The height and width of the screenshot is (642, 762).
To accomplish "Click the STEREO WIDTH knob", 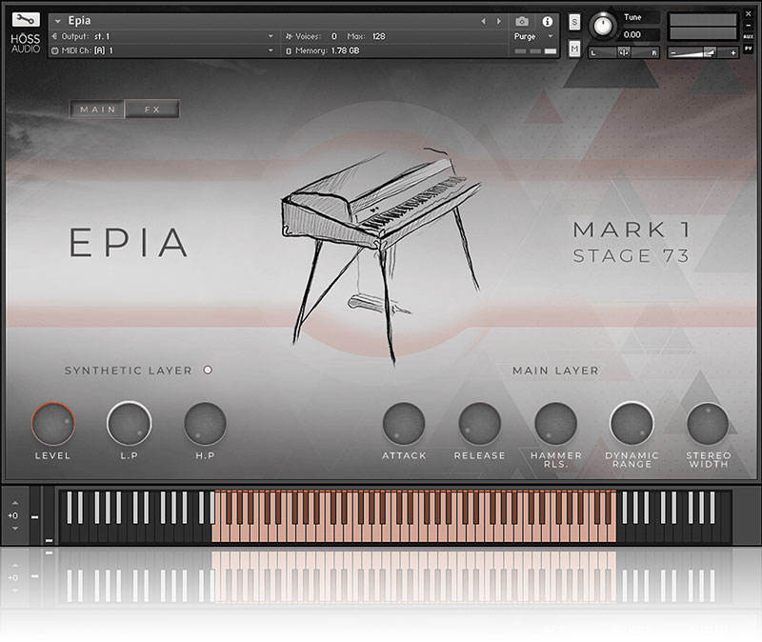I will (x=708, y=424).
